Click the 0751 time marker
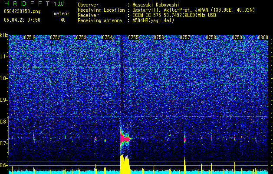 tap(29, 37)
